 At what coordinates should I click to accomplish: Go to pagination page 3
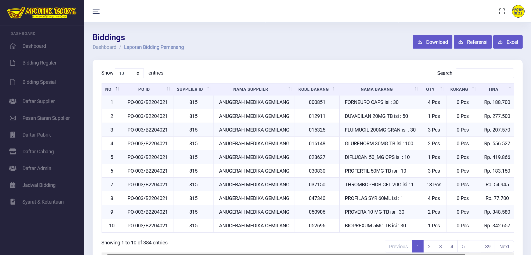tap(441, 247)
